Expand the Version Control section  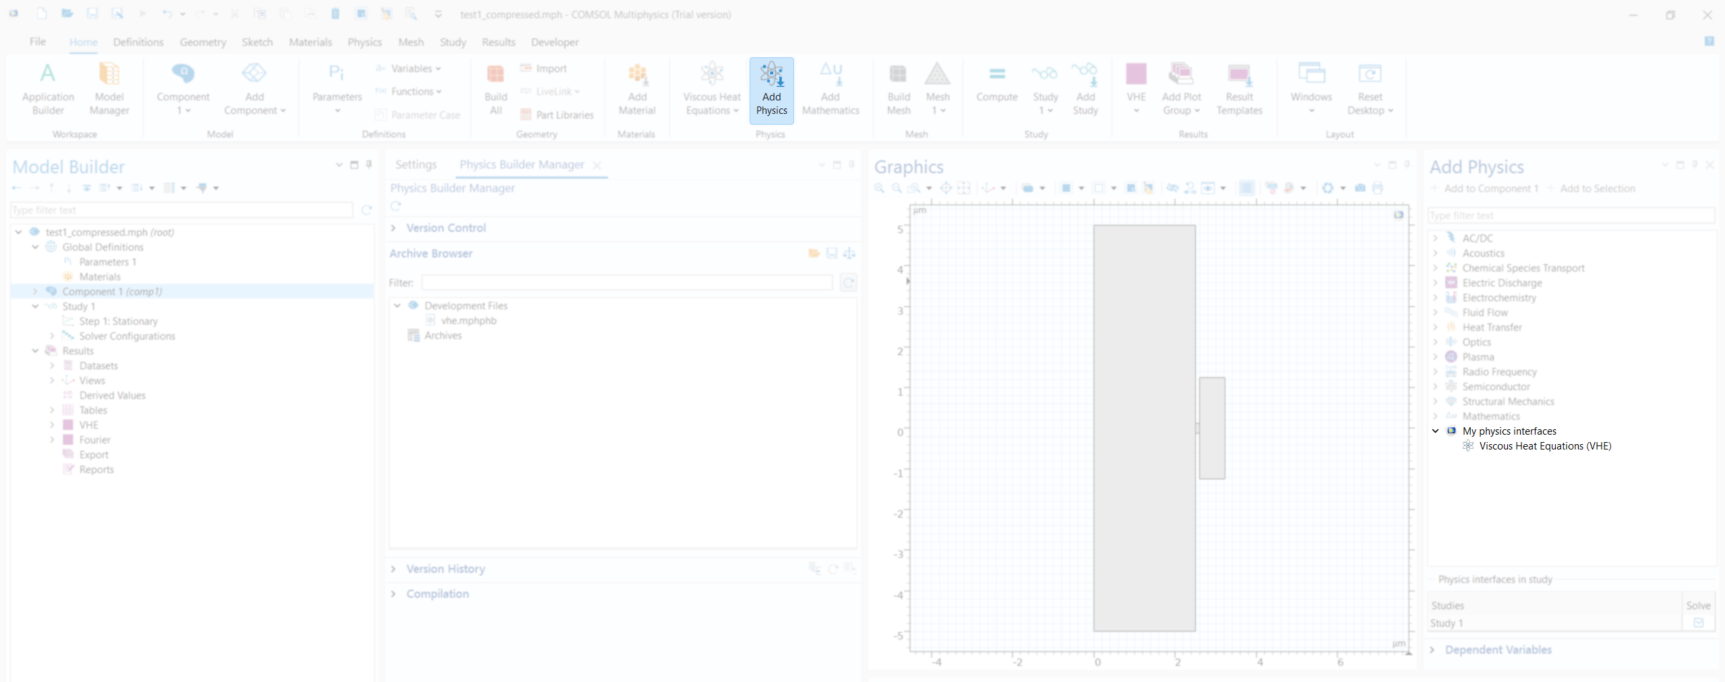click(x=393, y=228)
